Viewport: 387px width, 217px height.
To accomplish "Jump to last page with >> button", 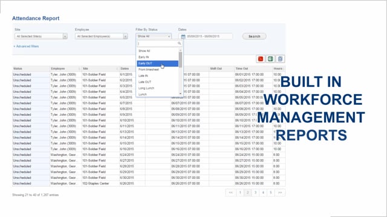I will point(280,192).
